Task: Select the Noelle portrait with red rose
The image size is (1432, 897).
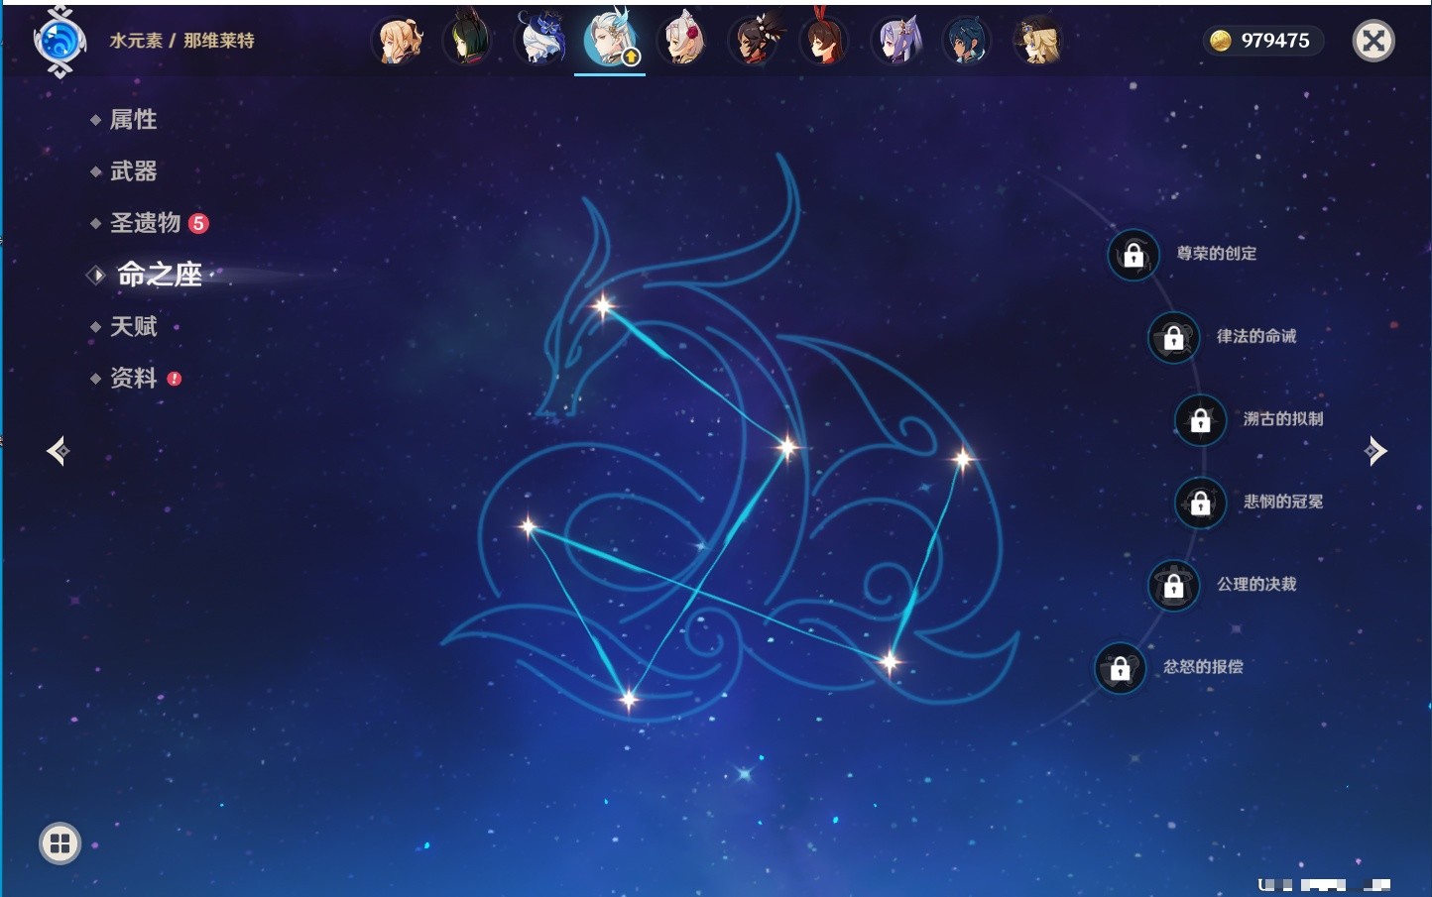Action: [683, 41]
